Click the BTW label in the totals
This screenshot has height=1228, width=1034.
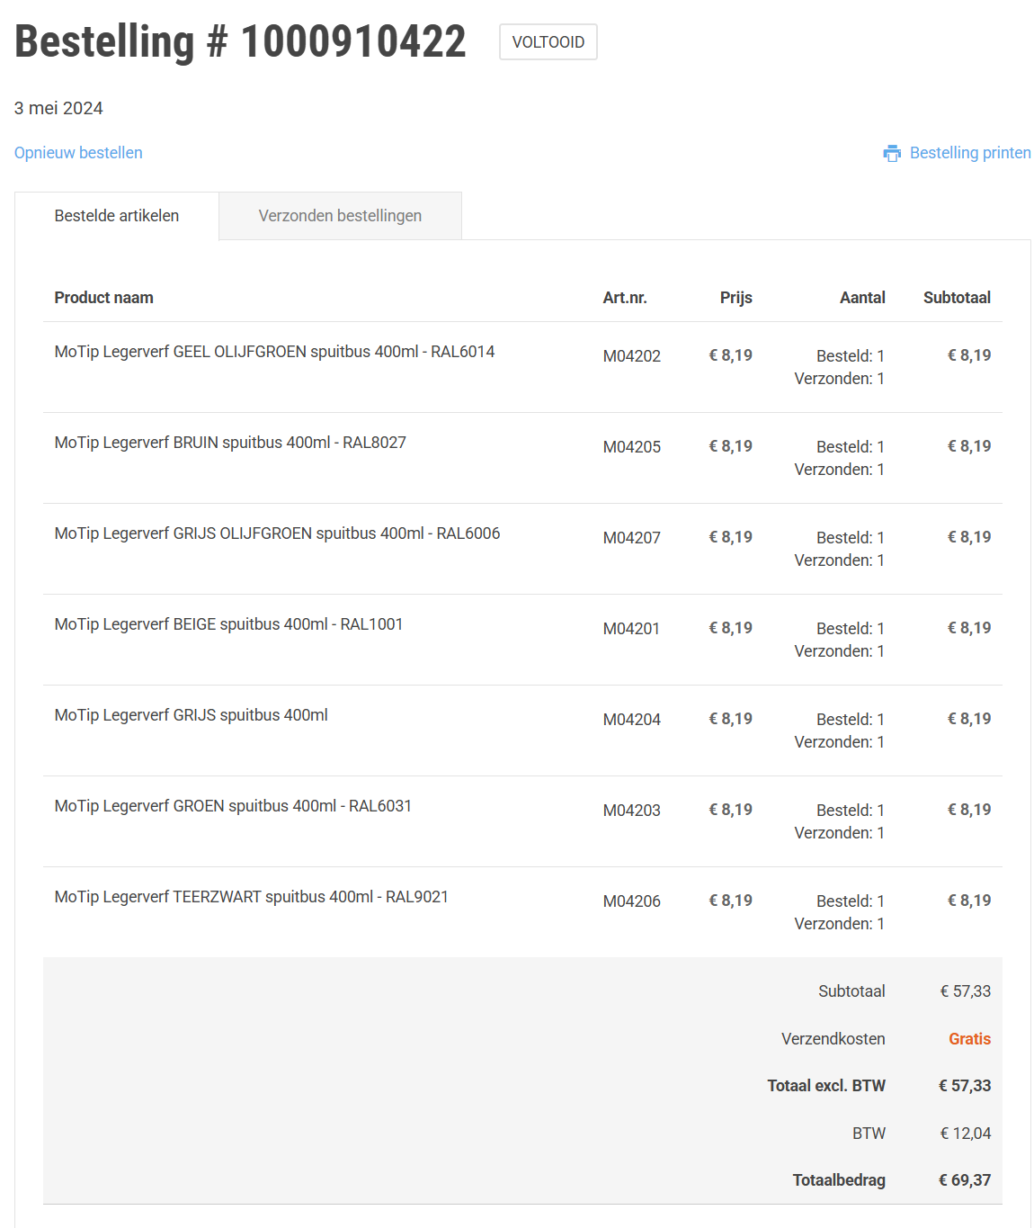pos(869,1134)
